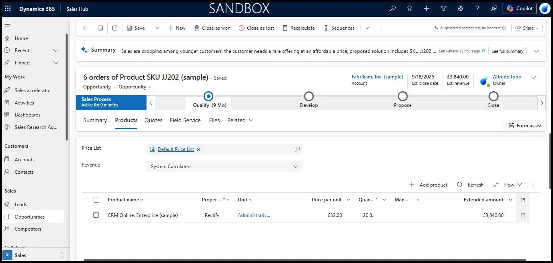
Task: Tick the select all checkbox in header
Action: (96, 200)
